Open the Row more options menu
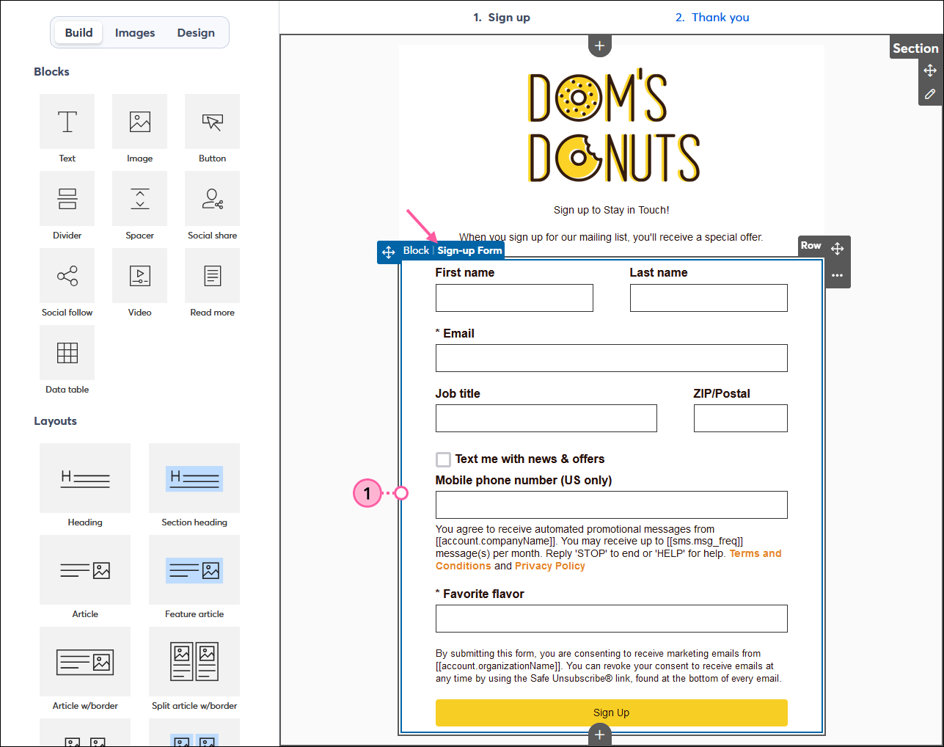The height and width of the screenshot is (747, 944). coord(838,275)
